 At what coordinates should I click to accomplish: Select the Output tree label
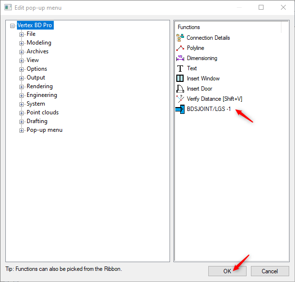point(36,78)
